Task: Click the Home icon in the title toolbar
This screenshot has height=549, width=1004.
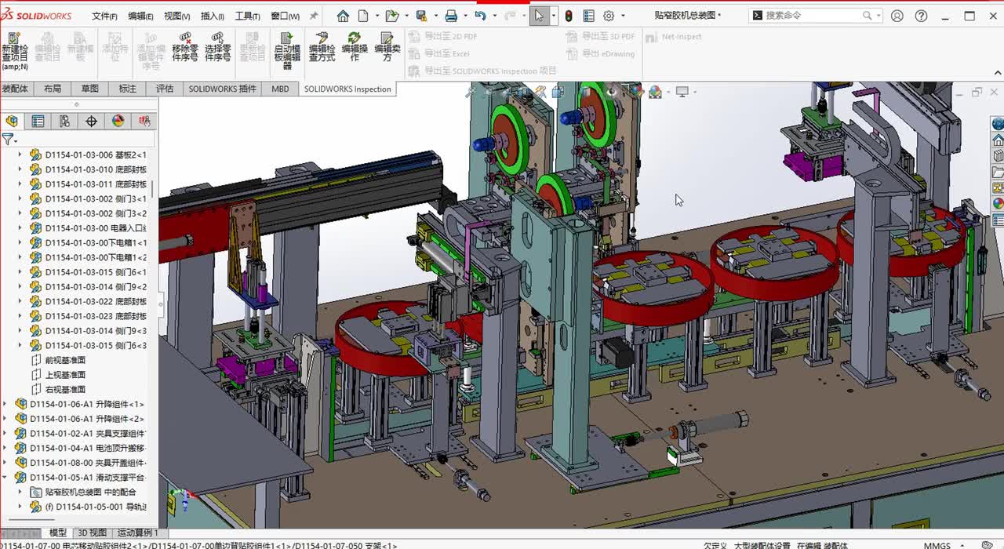Action: [343, 16]
